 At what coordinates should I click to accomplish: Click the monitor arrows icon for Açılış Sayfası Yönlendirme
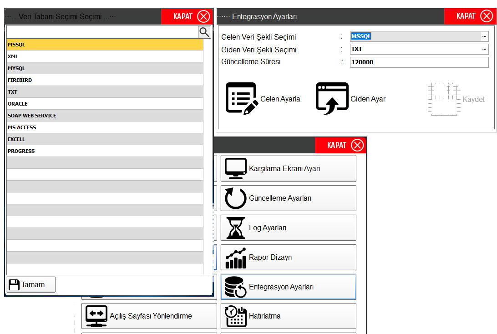click(96, 316)
